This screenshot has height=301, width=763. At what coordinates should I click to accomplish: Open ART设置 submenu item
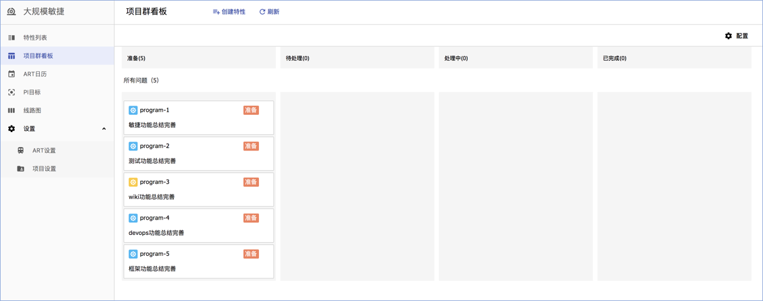point(57,150)
